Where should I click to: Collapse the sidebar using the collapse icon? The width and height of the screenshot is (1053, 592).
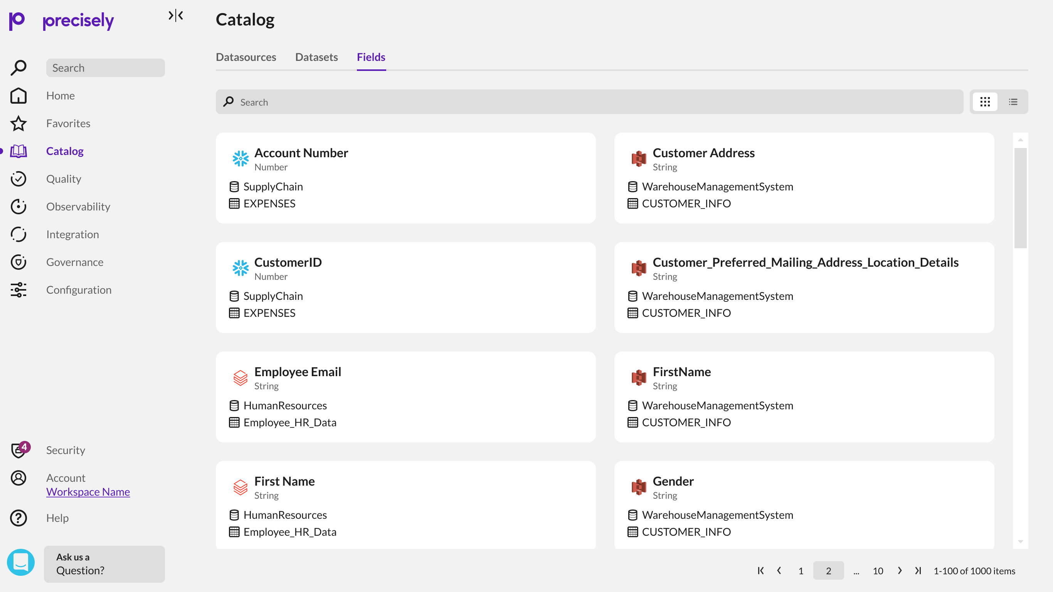[x=176, y=15]
